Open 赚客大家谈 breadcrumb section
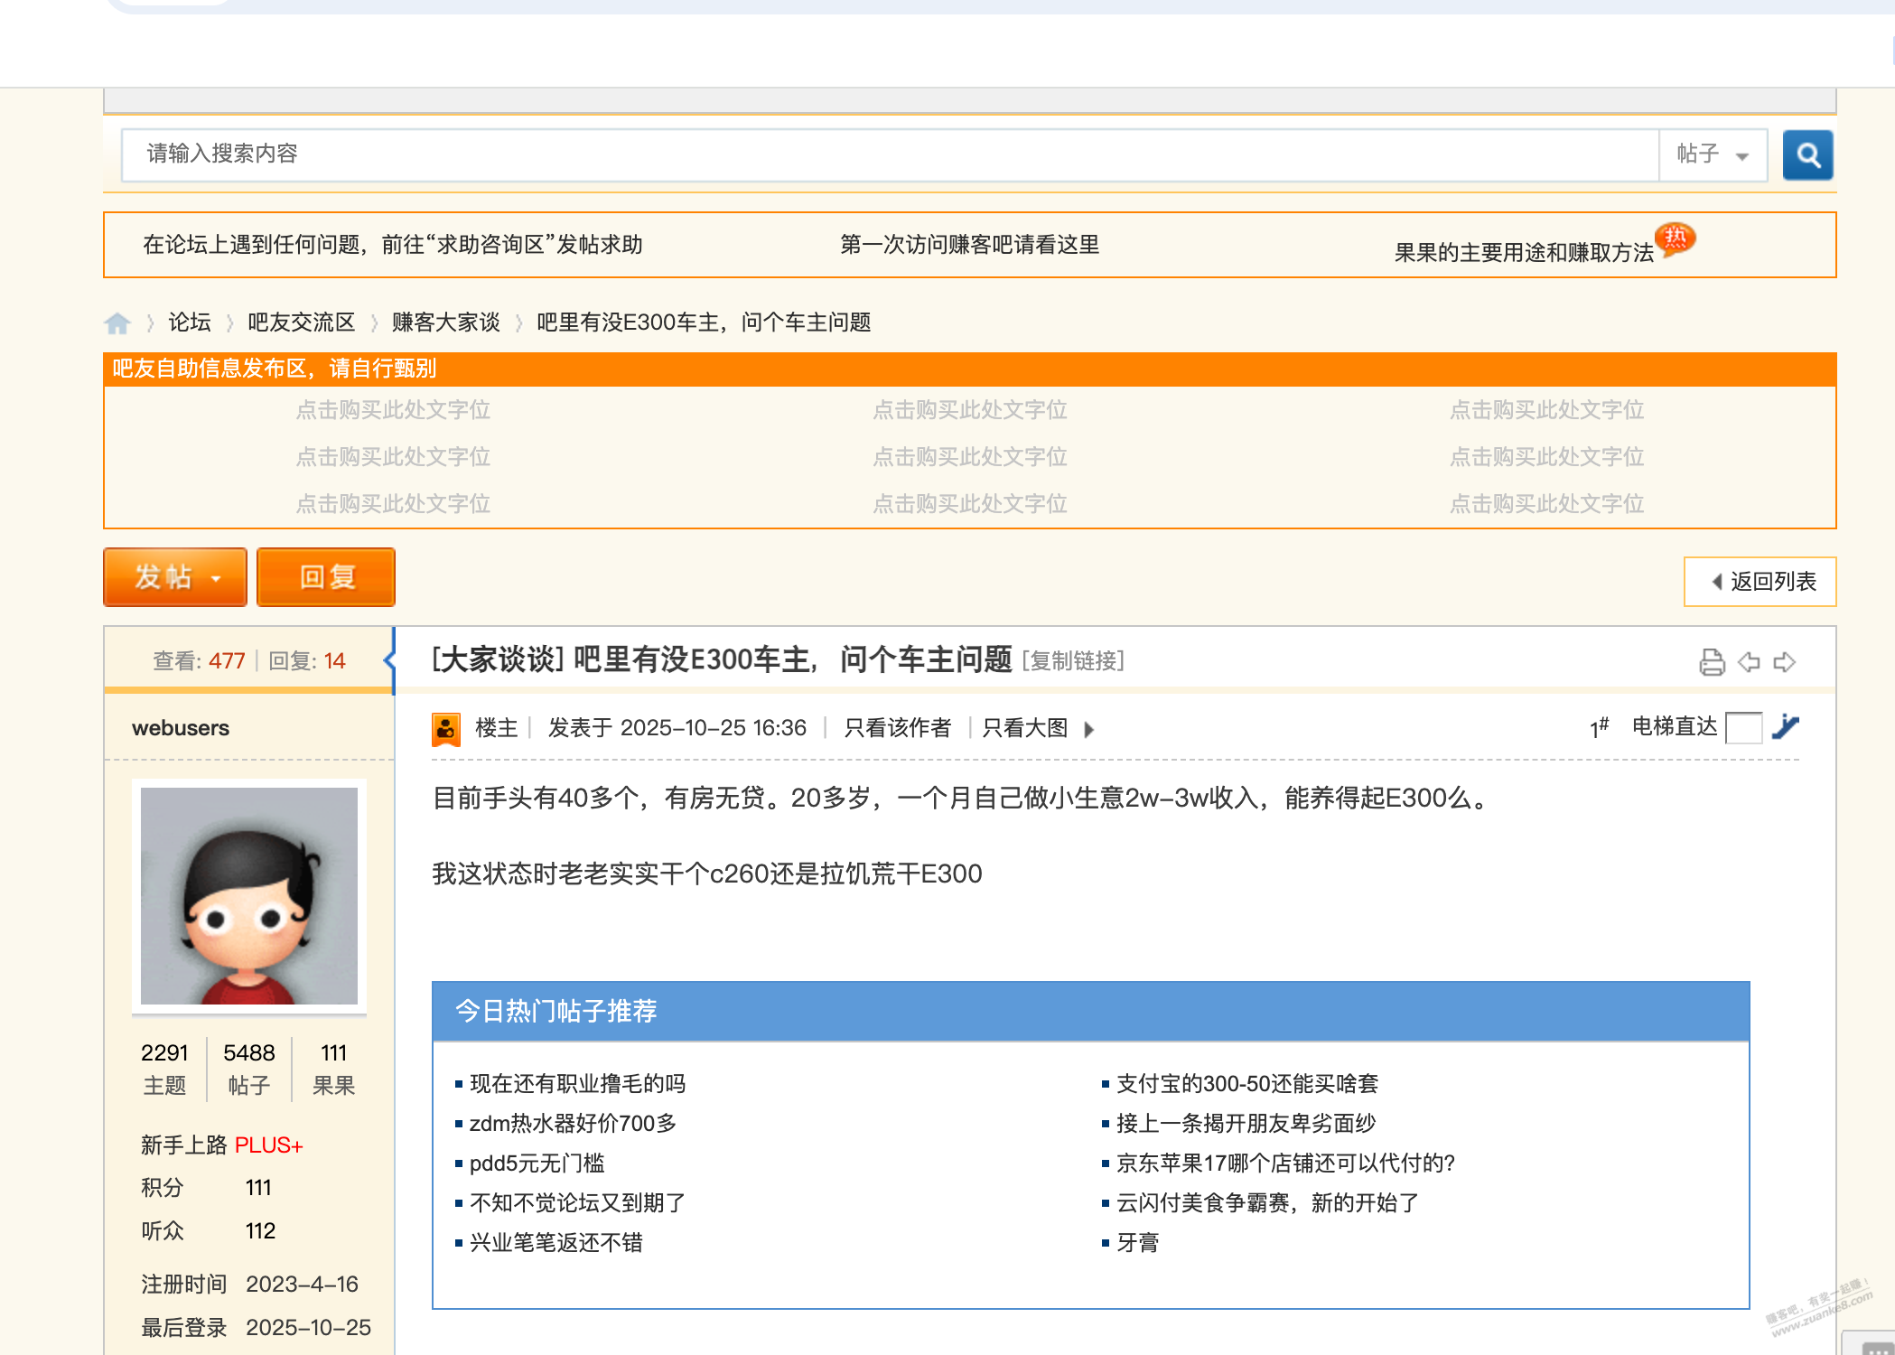 click(x=445, y=322)
